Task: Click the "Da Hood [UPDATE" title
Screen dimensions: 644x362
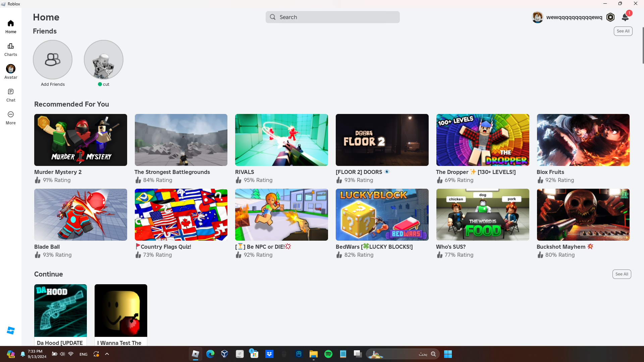Action: point(60,343)
